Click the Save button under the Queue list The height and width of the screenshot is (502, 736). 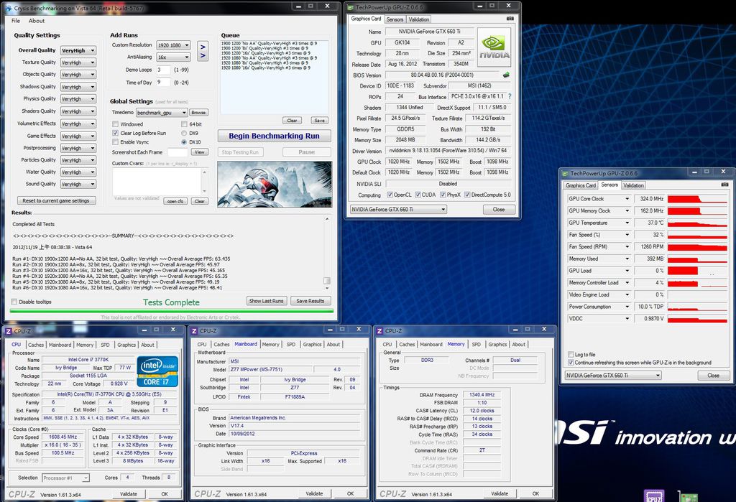coord(320,121)
